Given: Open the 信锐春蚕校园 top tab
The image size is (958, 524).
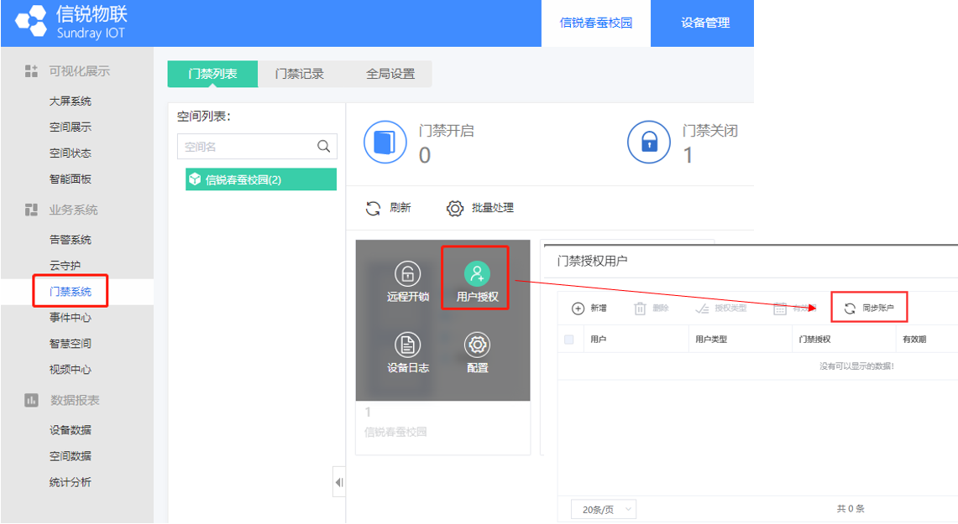Looking at the screenshot, I should pos(595,23).
